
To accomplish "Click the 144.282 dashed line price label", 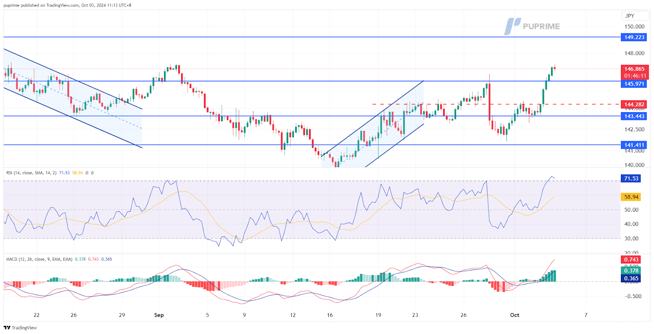I will click(634, 104).
